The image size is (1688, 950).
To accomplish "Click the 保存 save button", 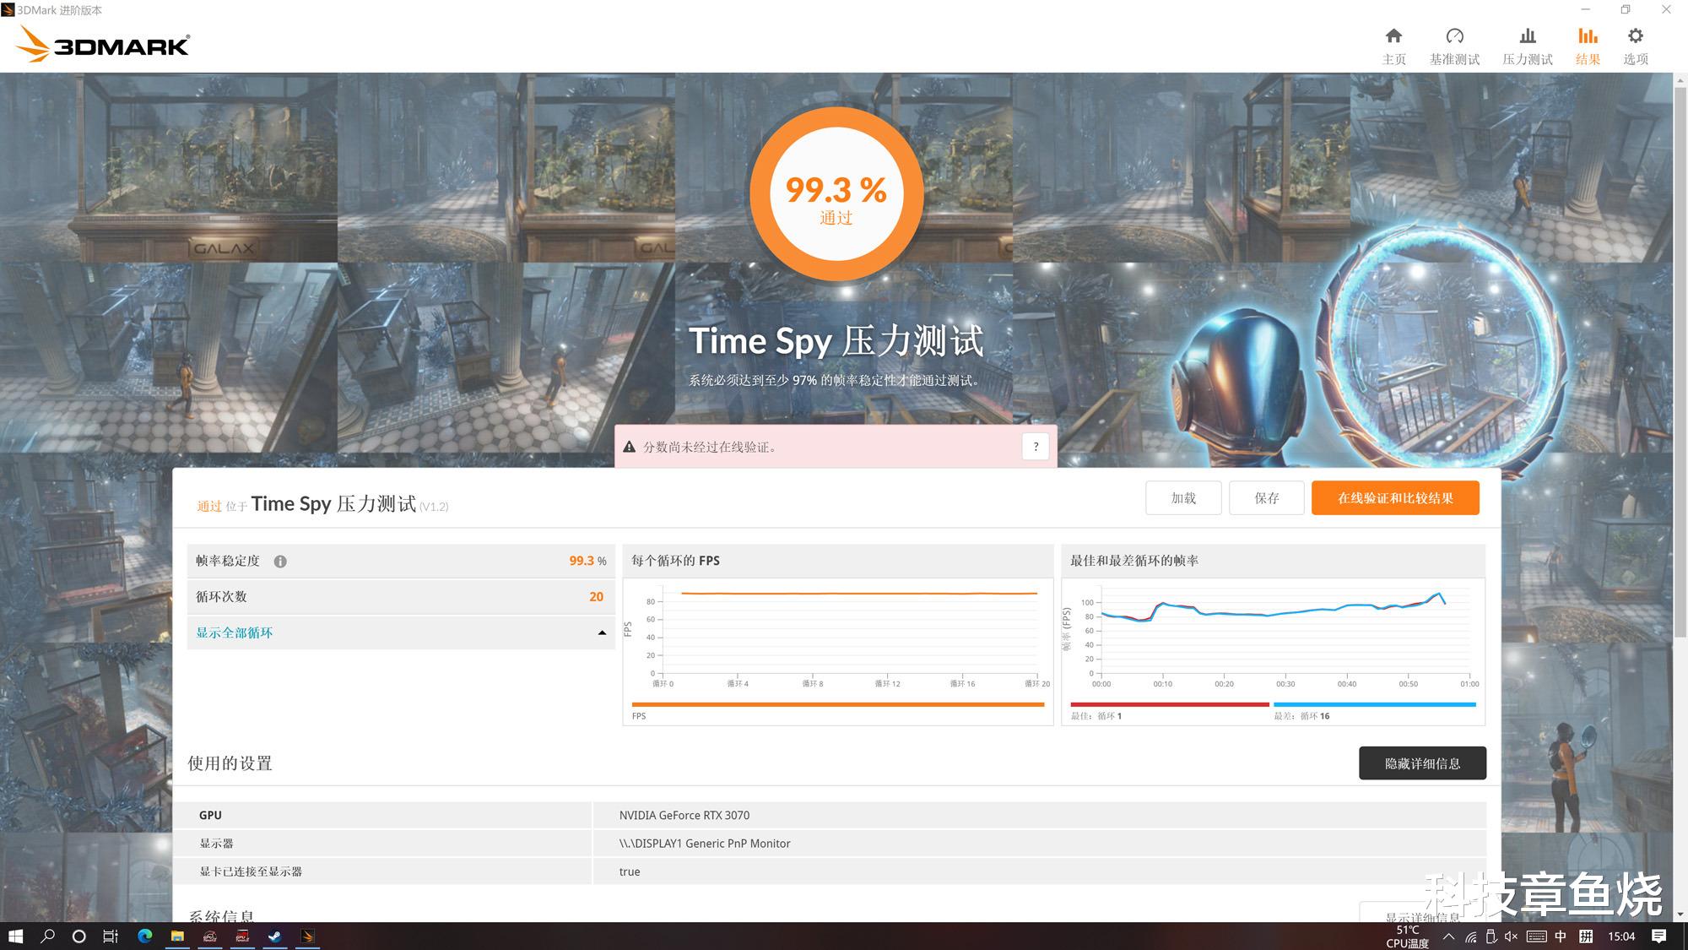I will pyautogui.click(x=1267, y=498).
